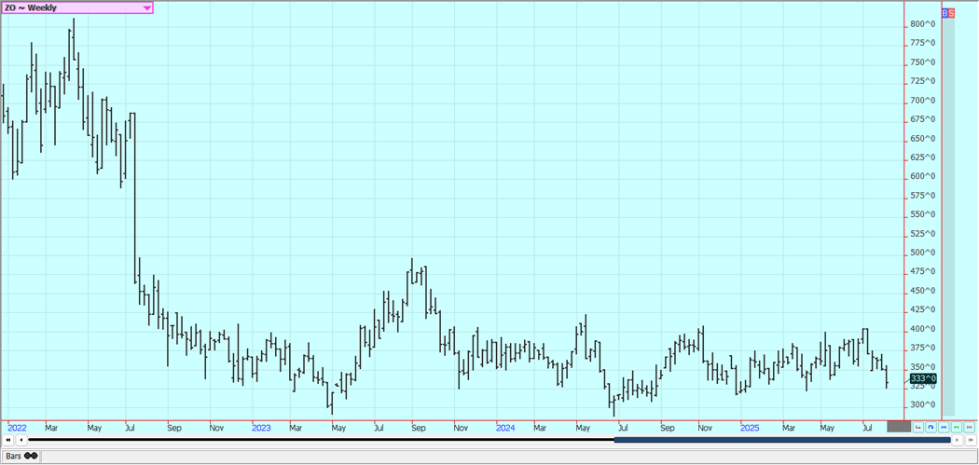
Task: Click the dark blue time scrollbar thumb
Action: (782, 440)
